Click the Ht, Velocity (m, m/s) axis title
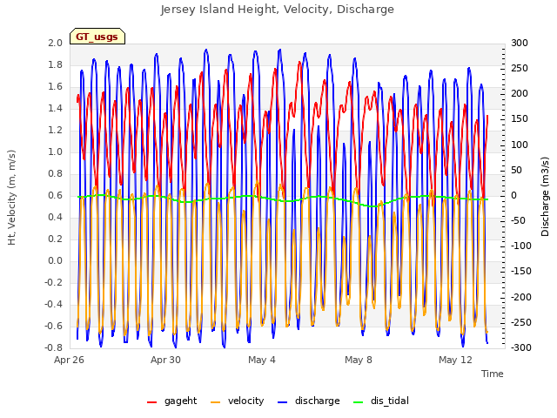557x418 pixels. coord(11,198)
